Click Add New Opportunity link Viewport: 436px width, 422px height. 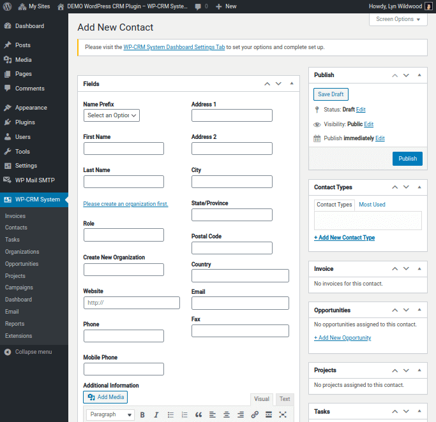343,338
